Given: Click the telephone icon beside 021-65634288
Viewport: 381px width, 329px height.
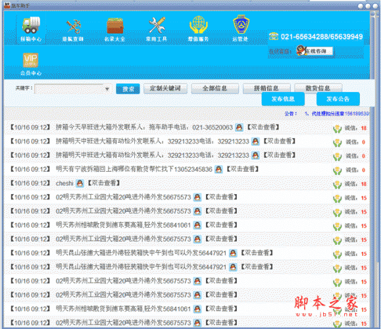Looking at the screenshot, I should coord(274,36).
